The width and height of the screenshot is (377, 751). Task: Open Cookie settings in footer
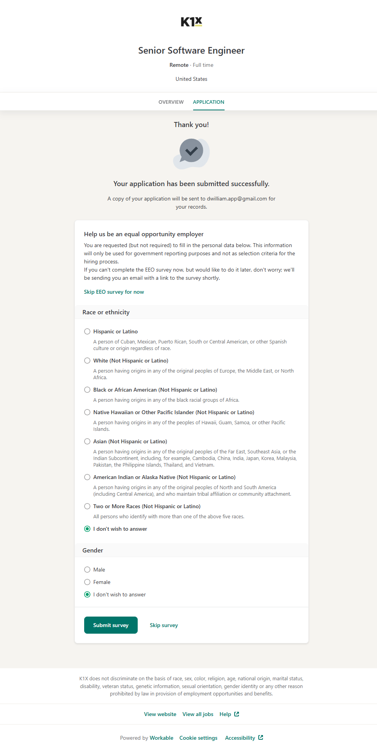(x=198, y=738)
